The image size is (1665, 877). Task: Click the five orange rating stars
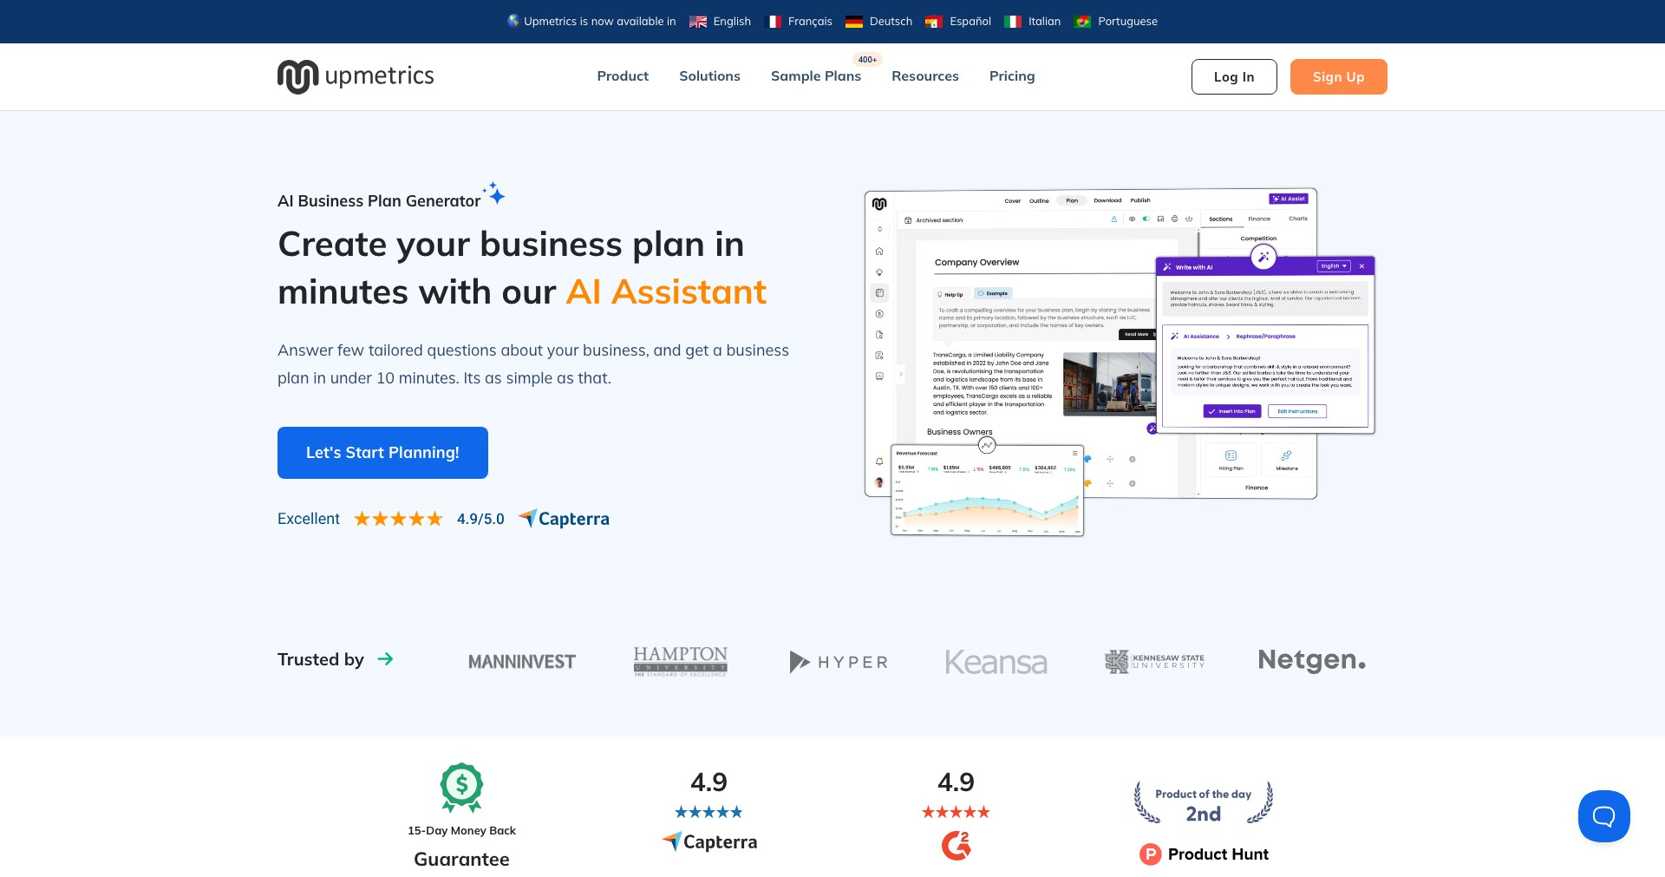click(398, 519)
